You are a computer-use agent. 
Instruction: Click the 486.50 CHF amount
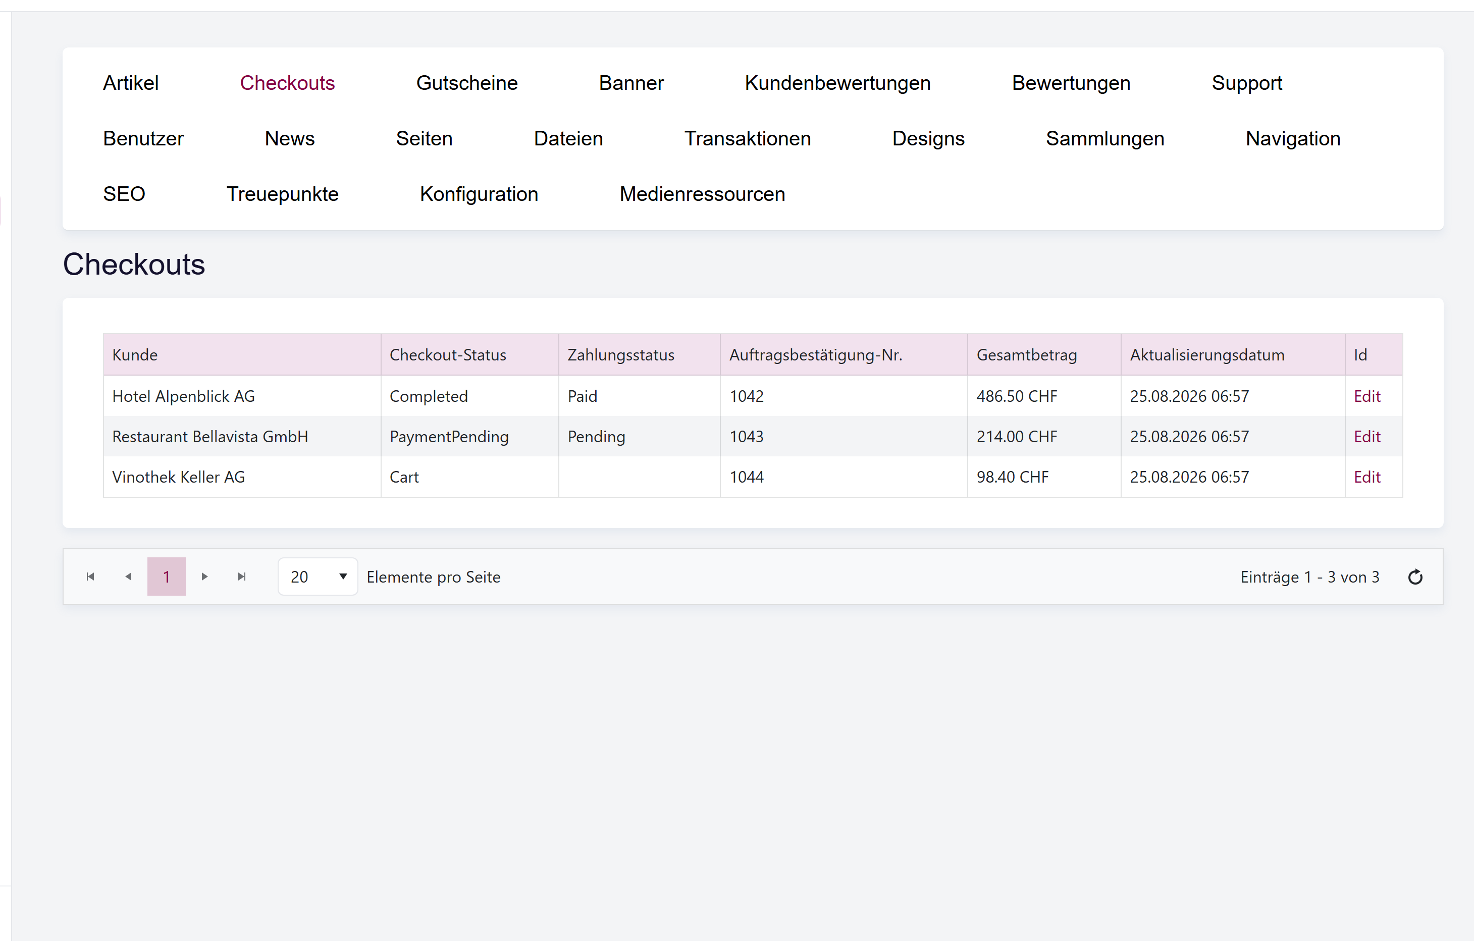point(1017,397)
